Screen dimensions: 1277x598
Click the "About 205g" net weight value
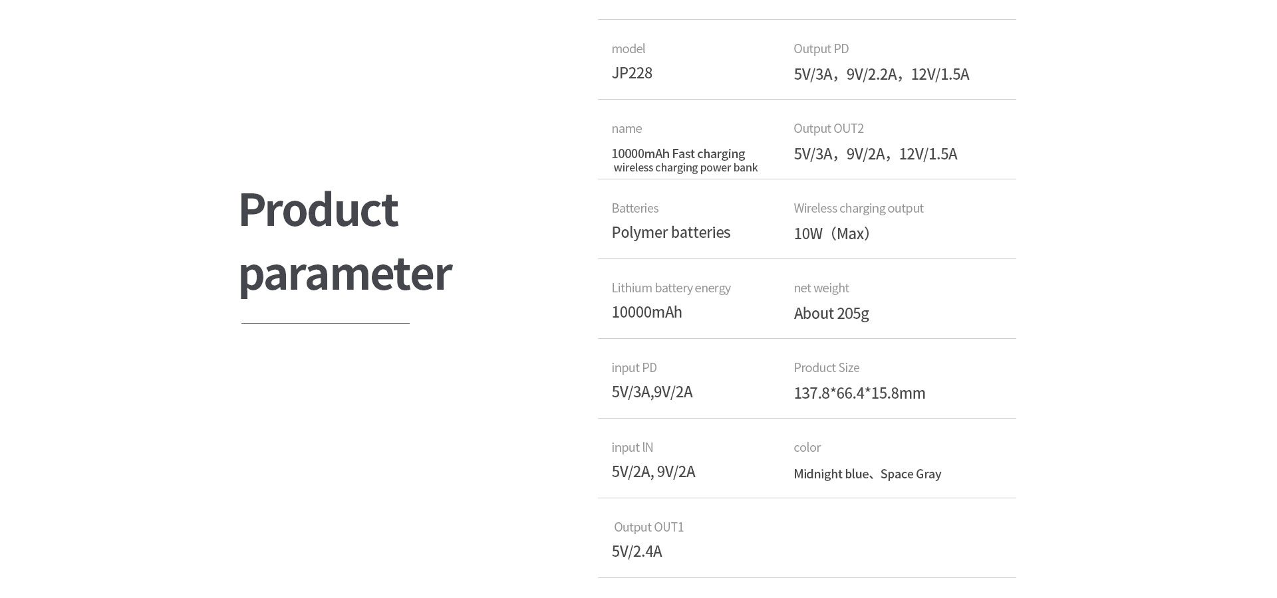[831, 313]
